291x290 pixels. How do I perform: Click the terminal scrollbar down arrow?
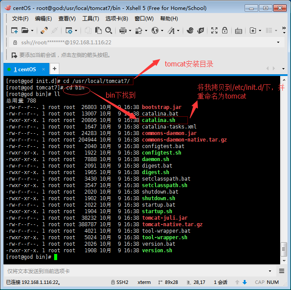tap(284, 261)
